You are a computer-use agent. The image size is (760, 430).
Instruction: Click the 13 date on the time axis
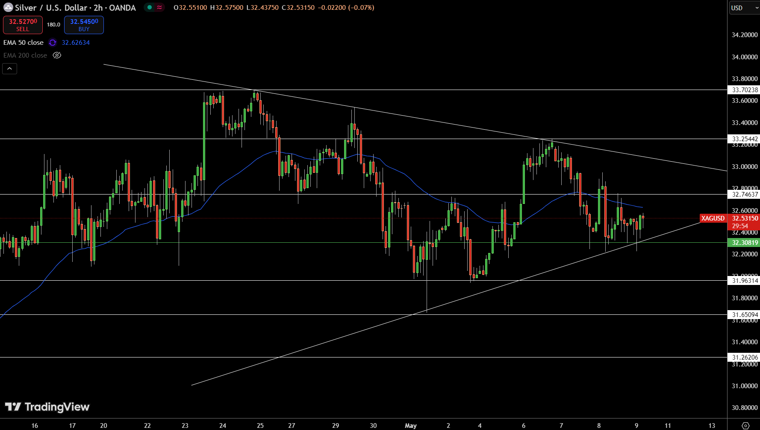coord(712,425)
